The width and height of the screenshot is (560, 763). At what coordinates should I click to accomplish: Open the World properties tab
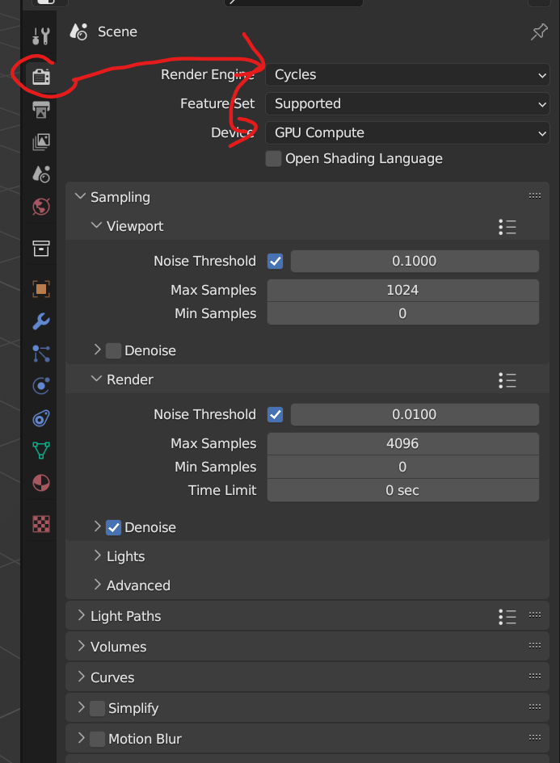coord(40,208)
